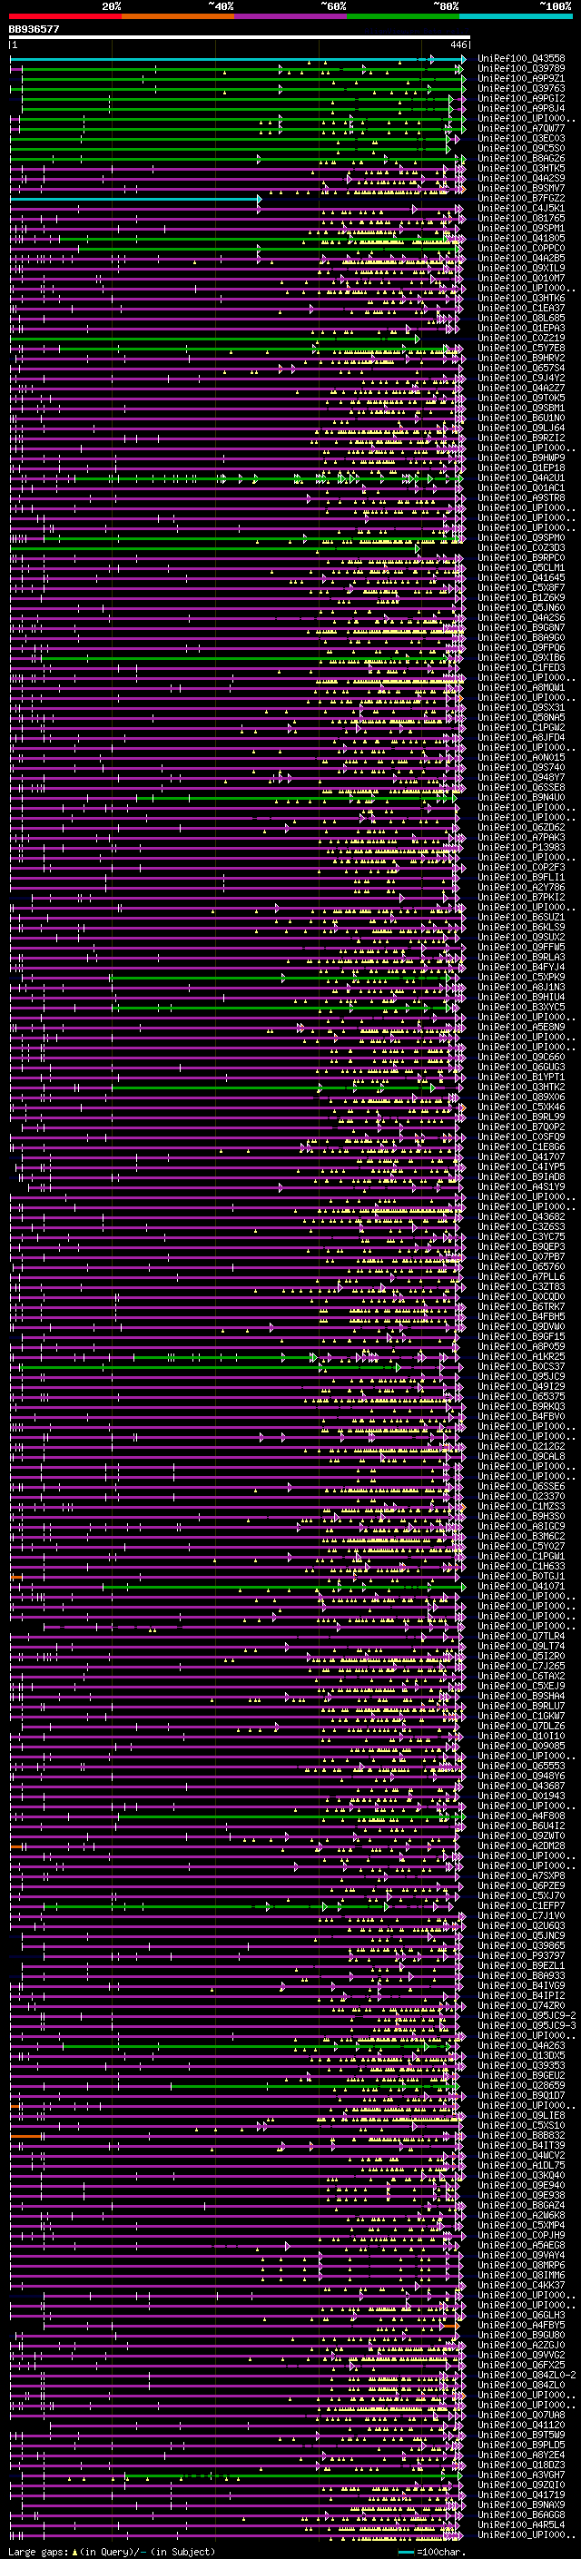The height and width of the screenshot is (2559, 581).
Task: Select the UniRef100_A8IGC9 label
Action: click(520, 1526)
